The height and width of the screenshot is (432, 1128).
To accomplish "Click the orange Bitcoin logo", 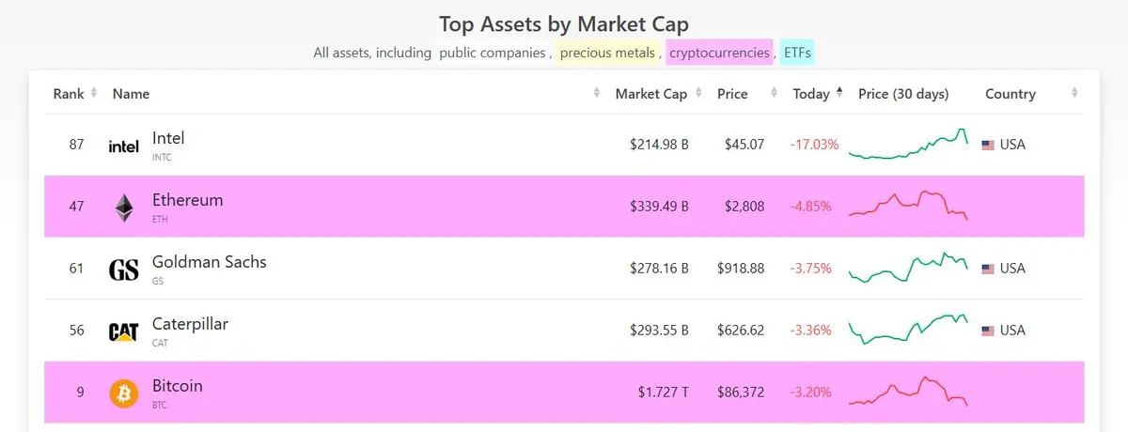I will coord(124,393).
